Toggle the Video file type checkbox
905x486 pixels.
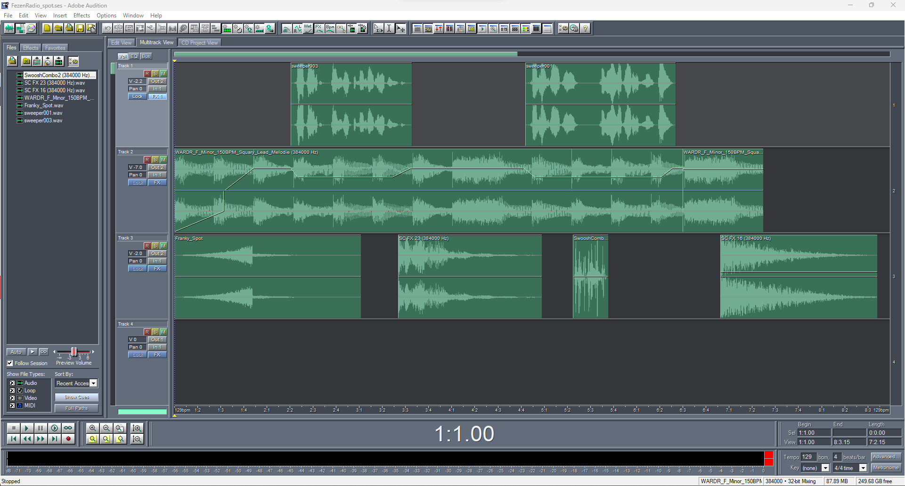click(12, 398)
